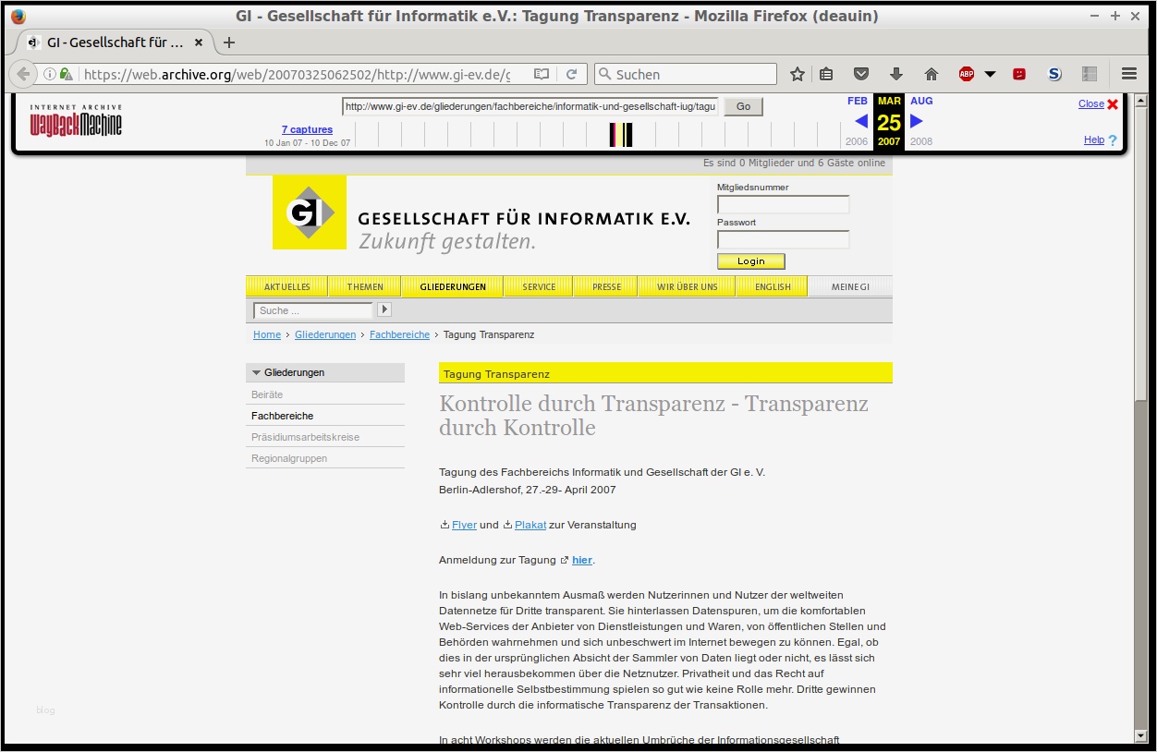Click the Firefox URL address field

point(296,74)
